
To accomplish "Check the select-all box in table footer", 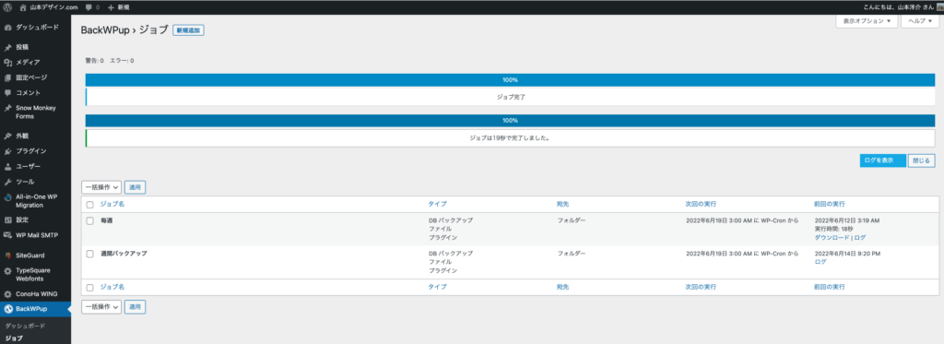I will (89, 288).
